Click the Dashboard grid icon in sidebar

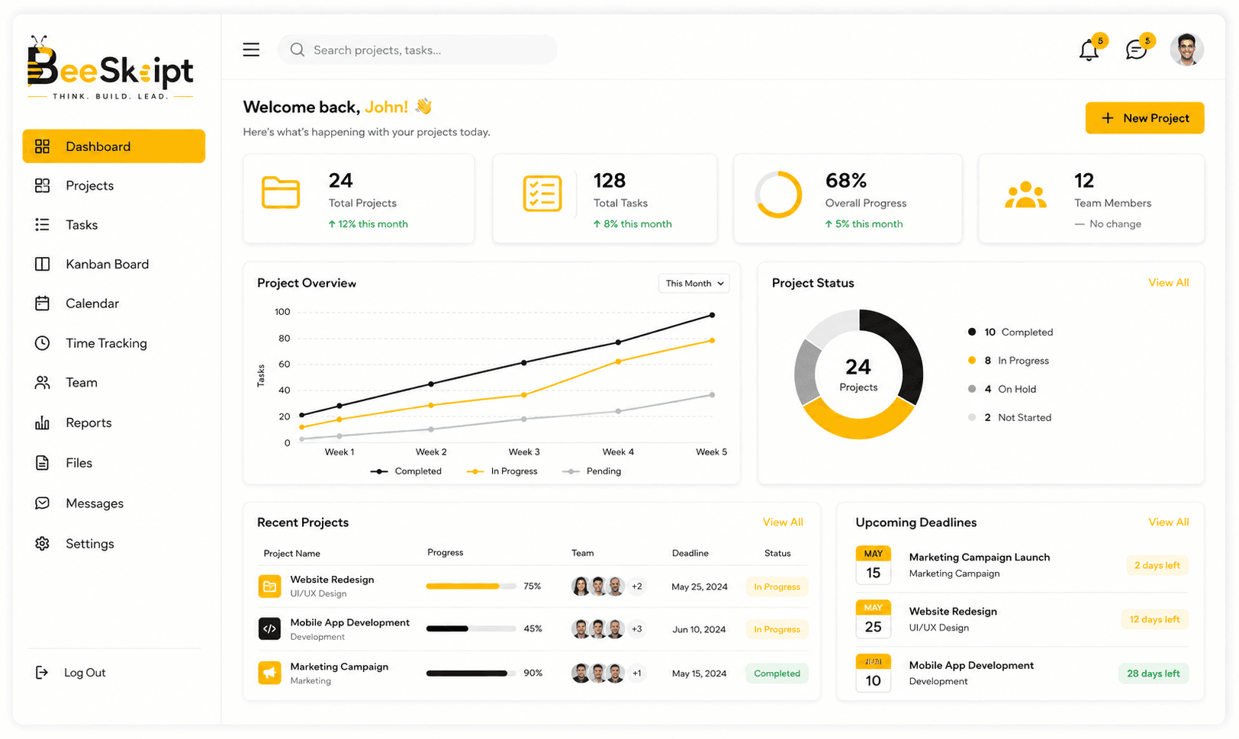pyautogui.click(x=42, y=146)
